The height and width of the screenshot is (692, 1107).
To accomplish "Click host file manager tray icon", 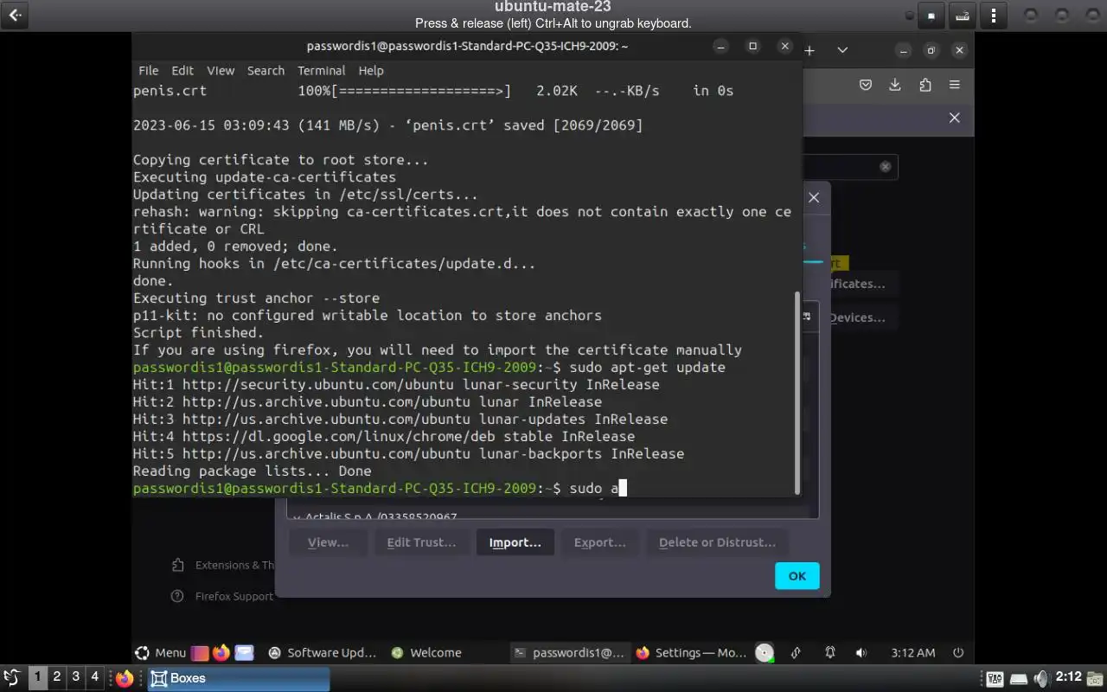I will click(x=1096, y=678).
